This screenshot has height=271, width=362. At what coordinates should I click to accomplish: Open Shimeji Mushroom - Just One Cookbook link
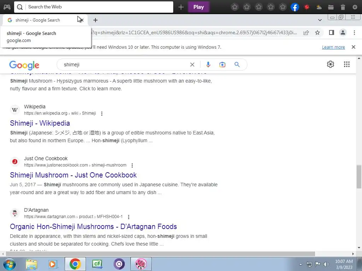[73, 175]
